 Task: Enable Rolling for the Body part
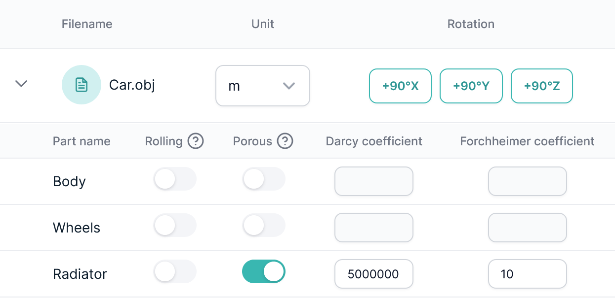[175, 179]
